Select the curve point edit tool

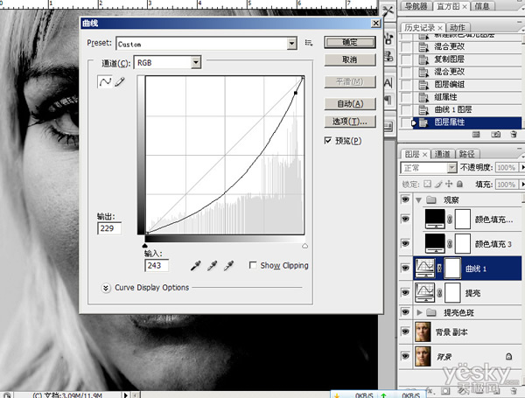(105, 81)
